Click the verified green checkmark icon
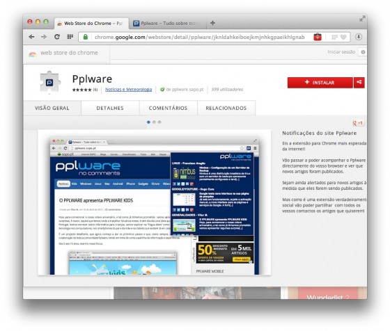The height and width of the screenshot is (331, 390). point(162,90)
